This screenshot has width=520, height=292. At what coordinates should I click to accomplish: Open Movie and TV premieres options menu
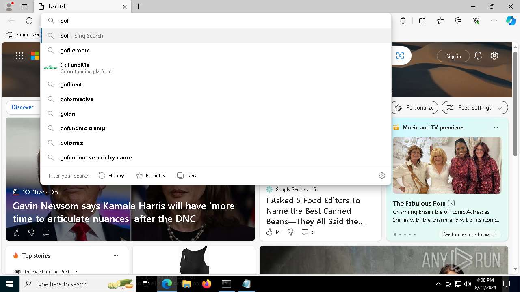[496, 127]
